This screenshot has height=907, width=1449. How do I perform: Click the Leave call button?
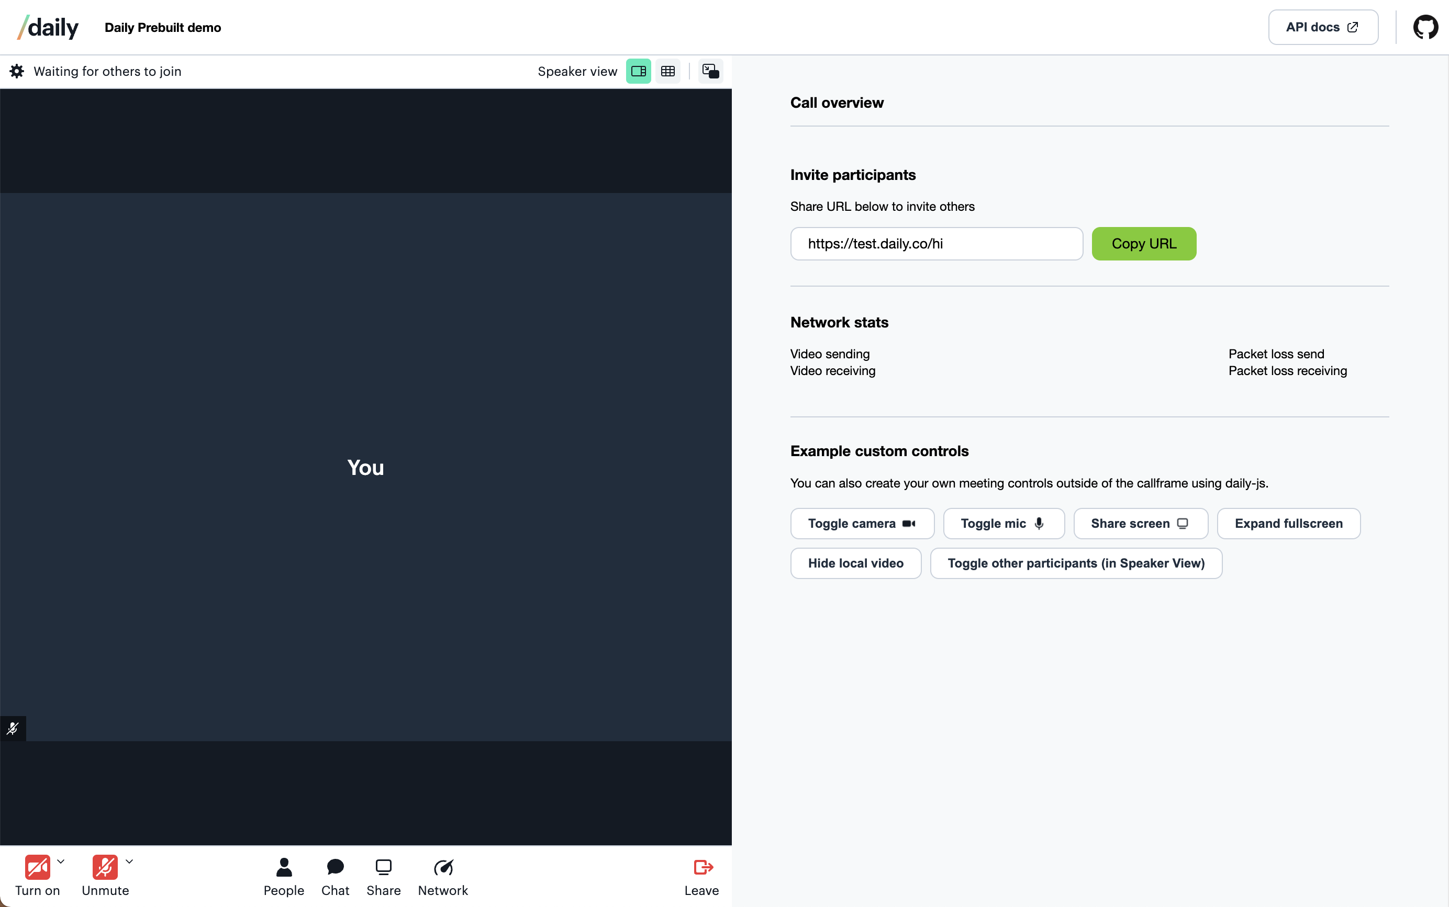(x=701, y=877)
